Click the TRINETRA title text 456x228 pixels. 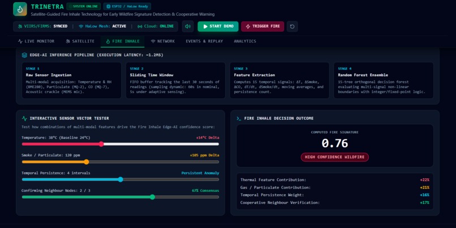[x=46, y=7]
